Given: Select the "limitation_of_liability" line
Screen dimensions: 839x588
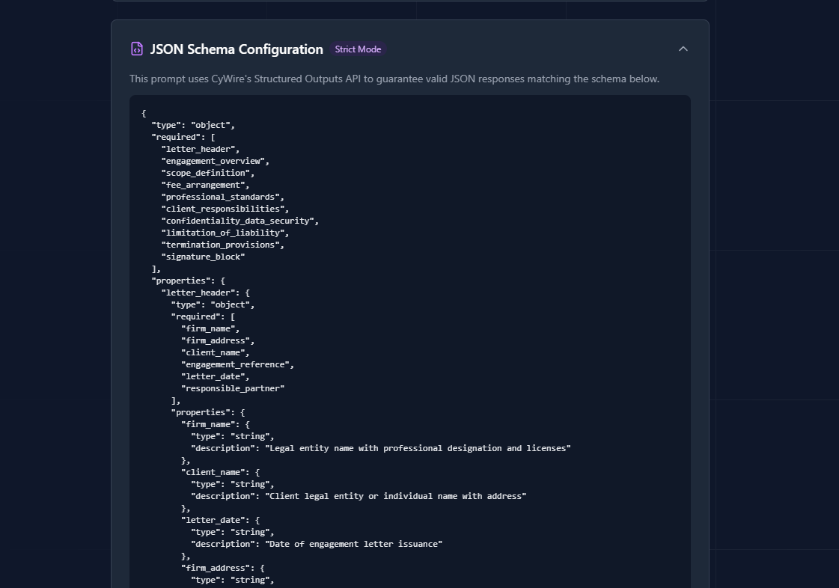Looking at the screenshot, I should pos(225,233).
